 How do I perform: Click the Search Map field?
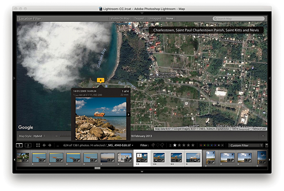click(239, 19)
